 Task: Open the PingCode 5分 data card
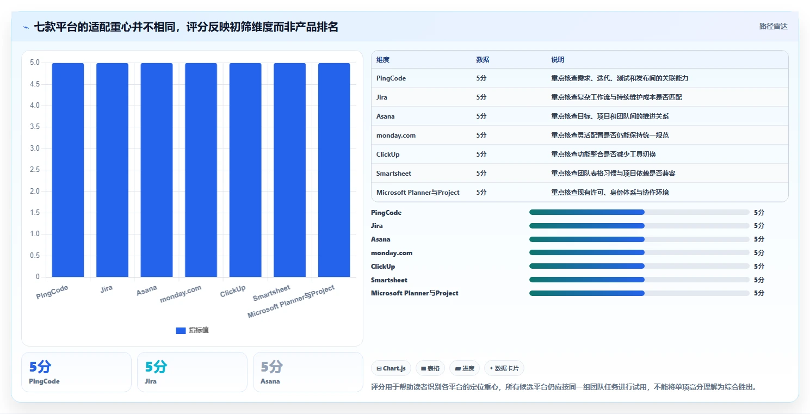[76, 372]
